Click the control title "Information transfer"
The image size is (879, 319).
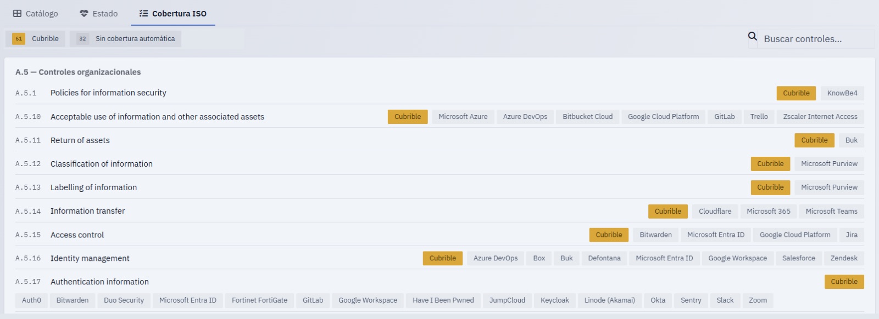(87, 211)
